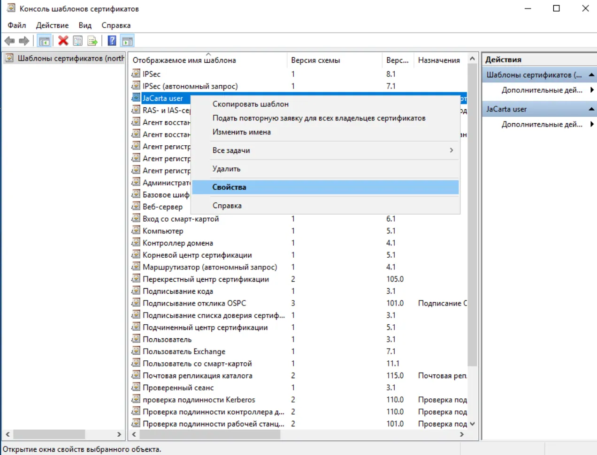Click the template list scroll-right arrow

tap(462, 434)
